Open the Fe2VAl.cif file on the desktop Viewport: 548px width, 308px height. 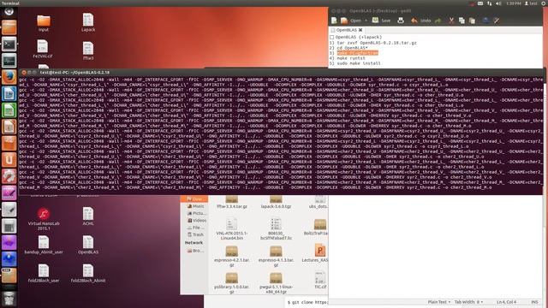(43, 49)
